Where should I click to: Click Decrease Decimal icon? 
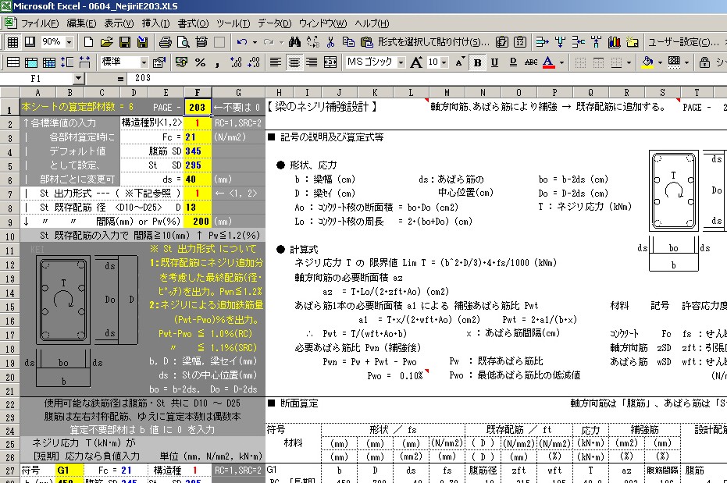(254, 62)
